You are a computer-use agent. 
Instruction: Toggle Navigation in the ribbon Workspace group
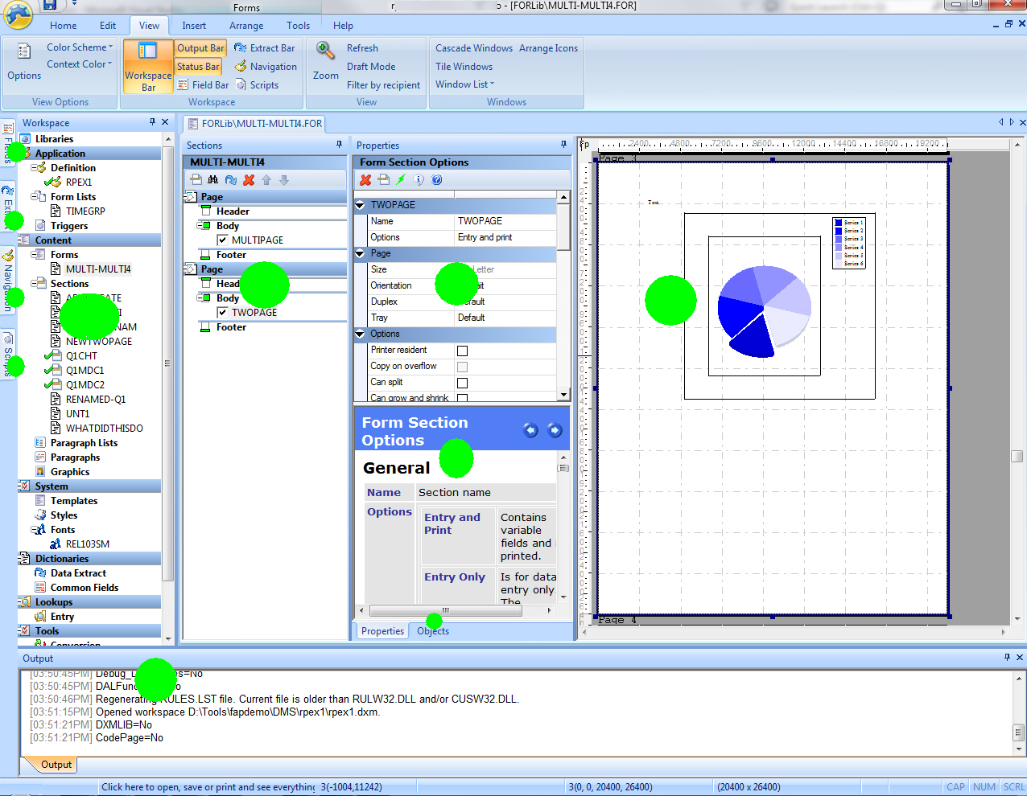[266, 67]
